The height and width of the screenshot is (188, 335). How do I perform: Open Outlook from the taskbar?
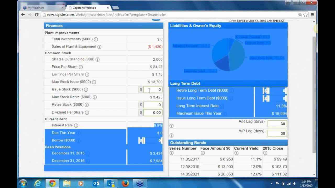tap(96, 183)
